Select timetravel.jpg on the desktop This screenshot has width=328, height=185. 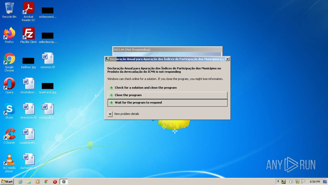tap(48, 88)
